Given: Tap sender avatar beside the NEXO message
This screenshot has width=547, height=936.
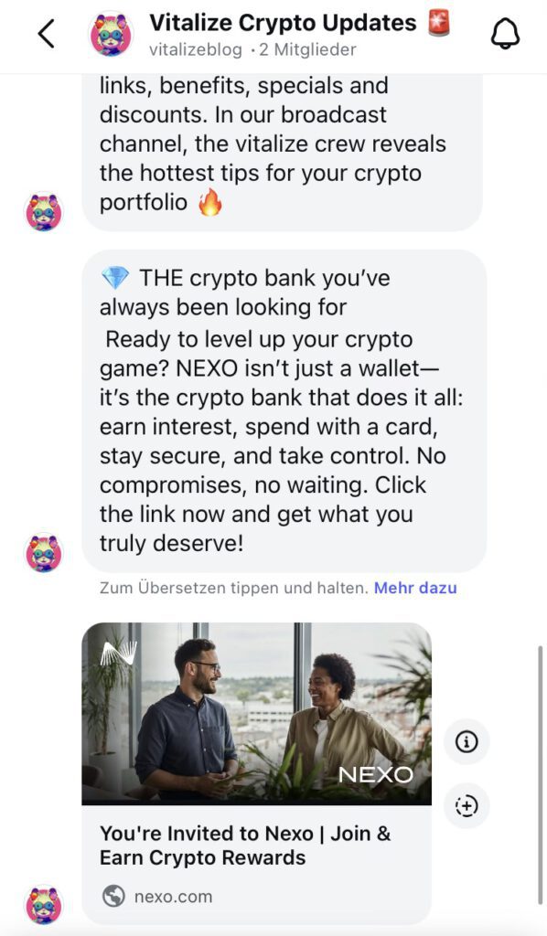Looking at the screenshot, I should pos(44,552).
